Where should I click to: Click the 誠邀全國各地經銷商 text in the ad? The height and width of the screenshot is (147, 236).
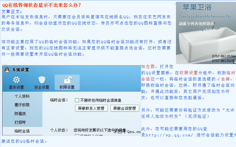196,24
